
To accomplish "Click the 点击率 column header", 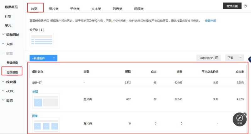I will pos(240,72).
